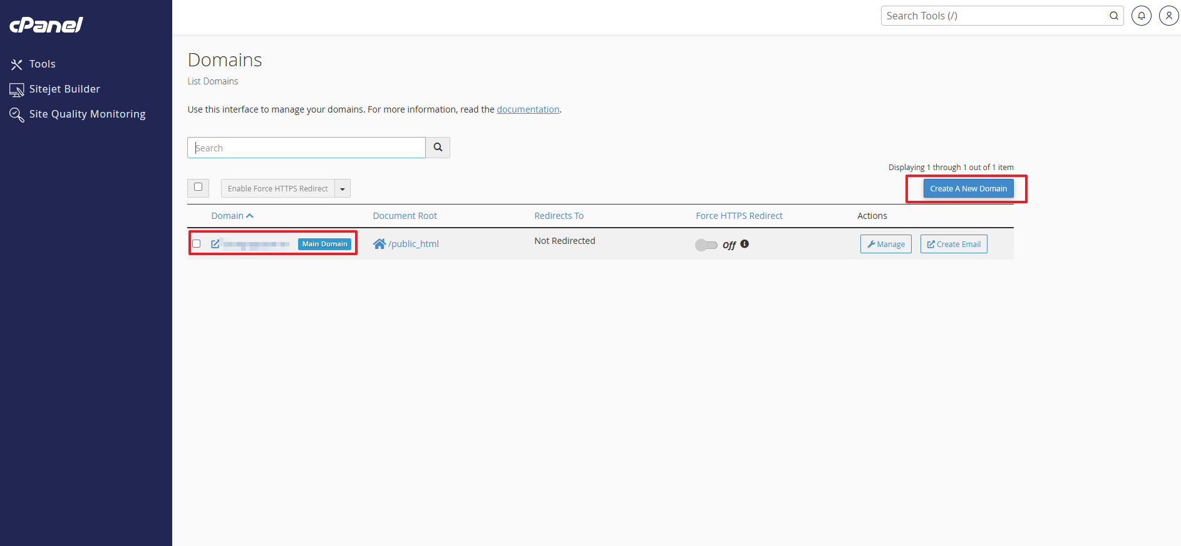
Task: Open the /public_html document root
Action: tap(413, 244)
